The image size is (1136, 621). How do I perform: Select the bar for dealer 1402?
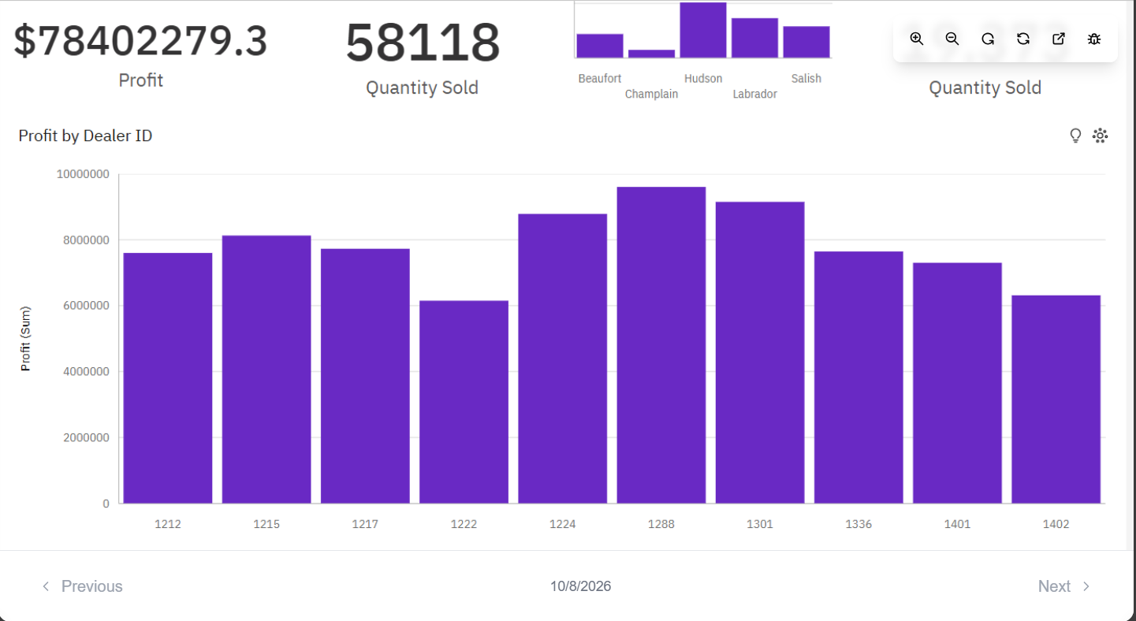1056,400
